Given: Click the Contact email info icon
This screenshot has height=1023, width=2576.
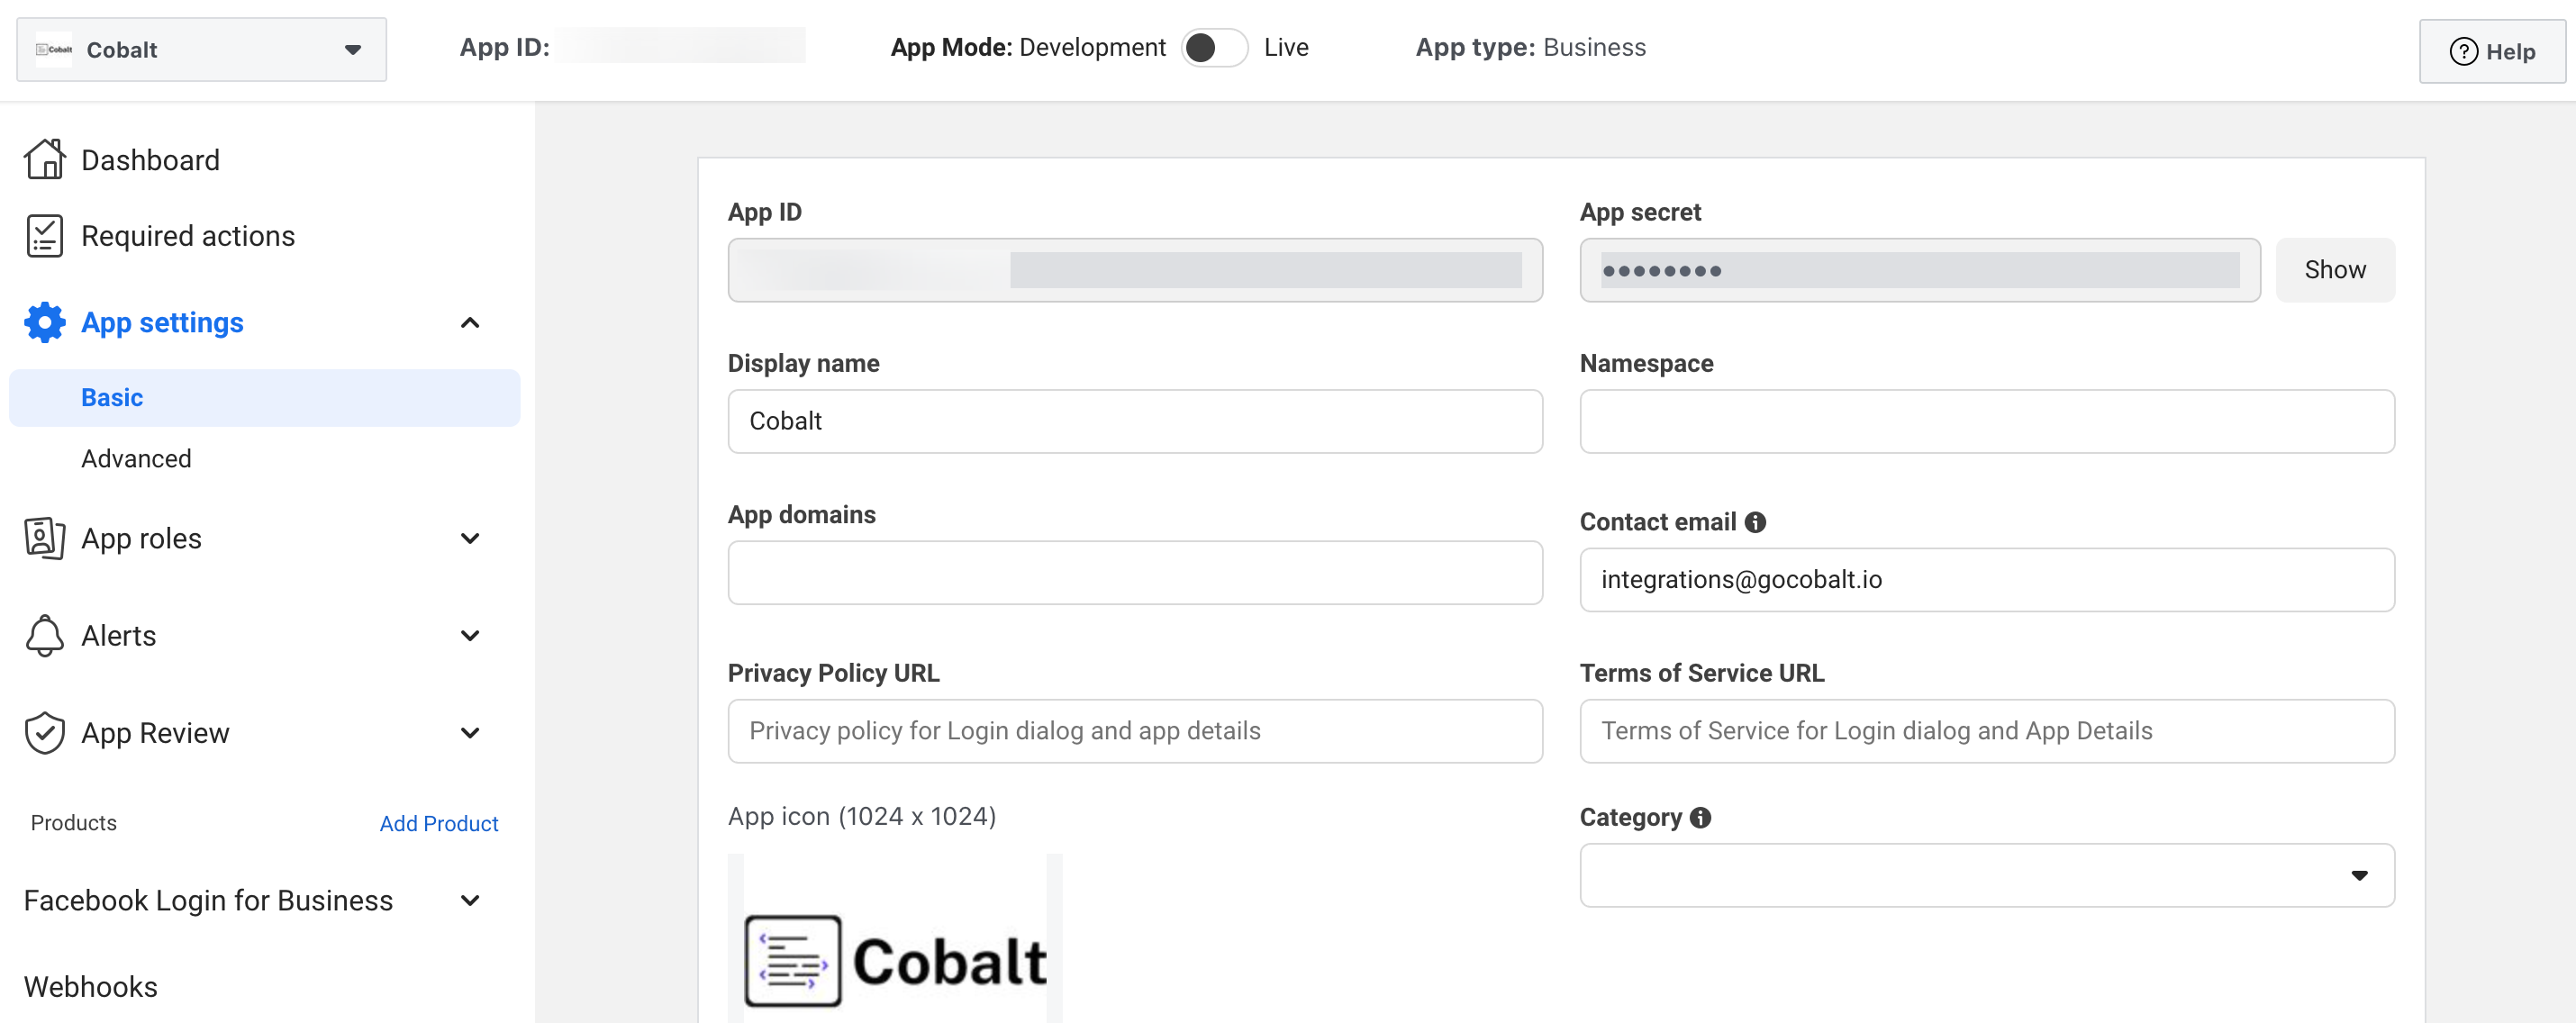Looking at the screenshot, I should coord(1755,522).
